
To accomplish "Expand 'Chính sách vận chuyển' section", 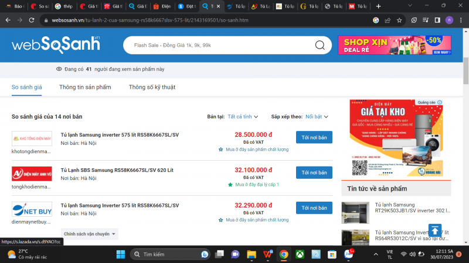I will click(x=90, y=234).
